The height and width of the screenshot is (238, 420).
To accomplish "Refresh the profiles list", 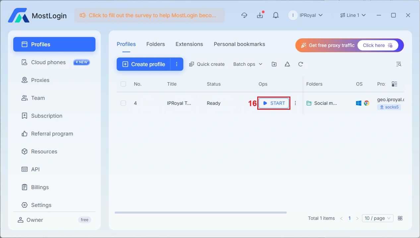I will [301, 64].
